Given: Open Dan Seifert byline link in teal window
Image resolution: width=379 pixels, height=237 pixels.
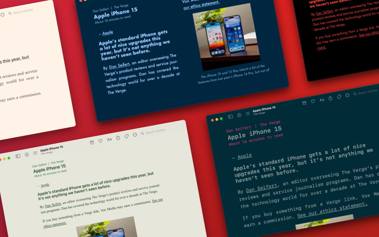Looking at the screenshot, I should 262,188.
